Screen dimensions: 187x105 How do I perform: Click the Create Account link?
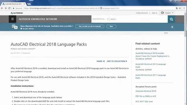pyautogui.click(x=142, y=13)
